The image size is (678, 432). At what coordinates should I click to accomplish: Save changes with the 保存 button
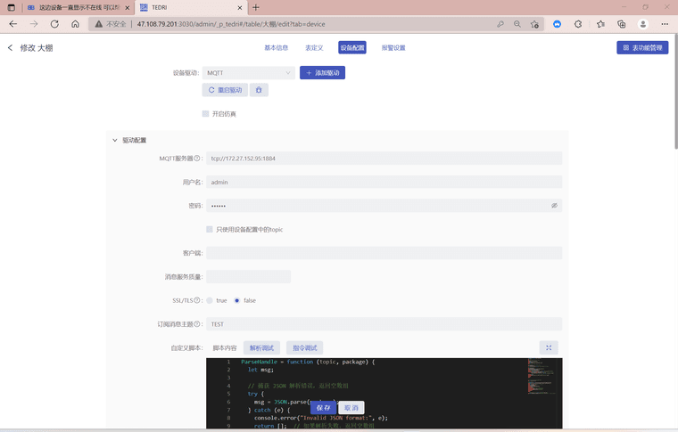click(323, 407)
